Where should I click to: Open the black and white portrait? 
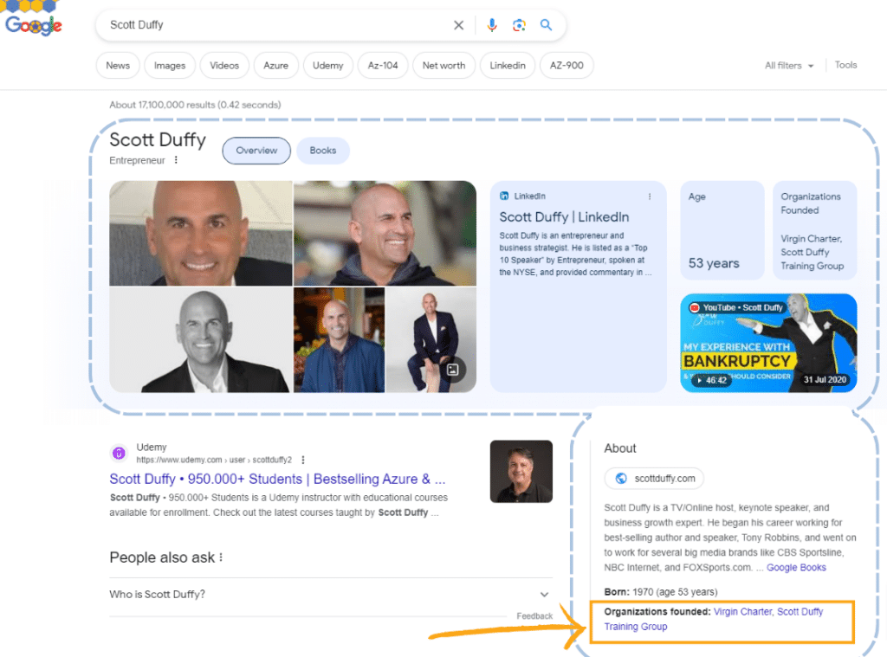coord(201,340)
